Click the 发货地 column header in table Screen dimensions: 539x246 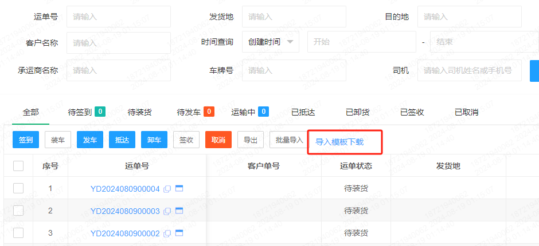click(x=448, y=166)
